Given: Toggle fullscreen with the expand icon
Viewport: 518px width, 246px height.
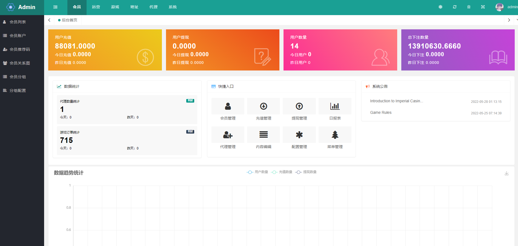Looking at the screenshot, I should (x=483, y=7).
